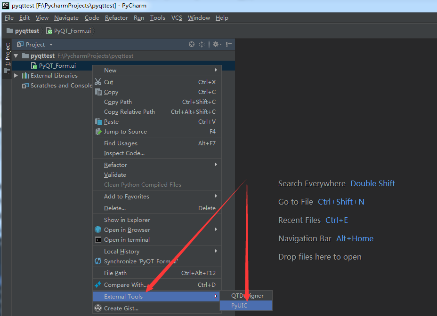Hide the Project panel with the hide icon
Viewport: 437px width, 316px height.
[228, 44]
